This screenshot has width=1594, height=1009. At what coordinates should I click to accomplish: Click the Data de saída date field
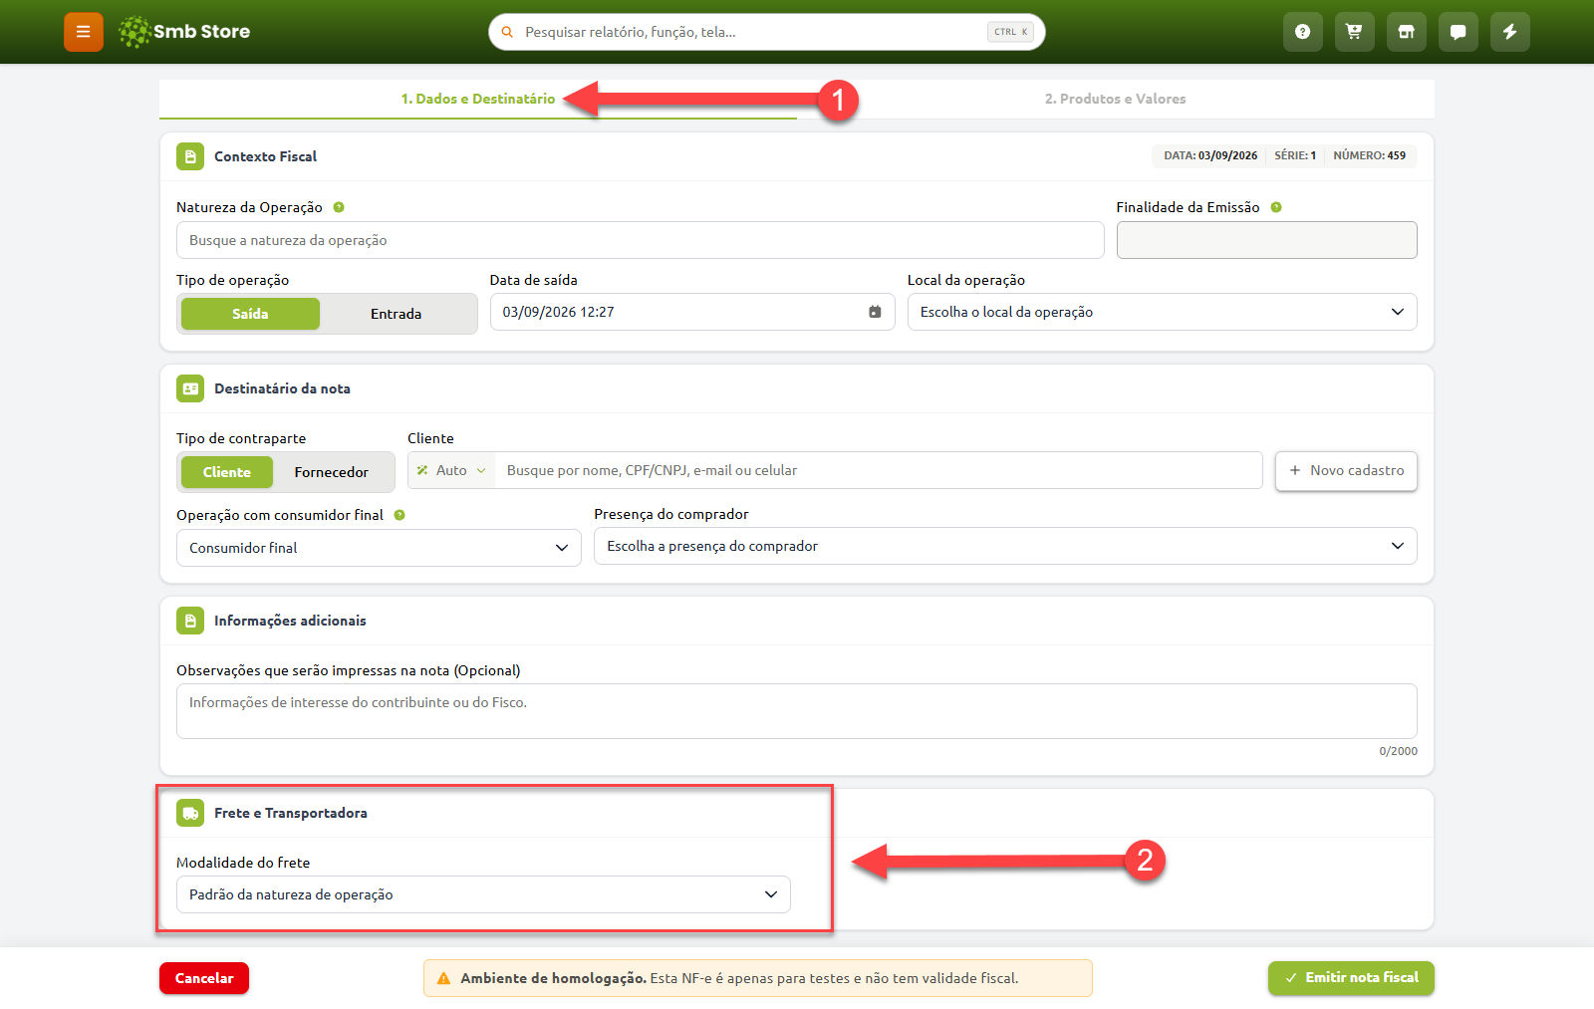tap(692, 312)
